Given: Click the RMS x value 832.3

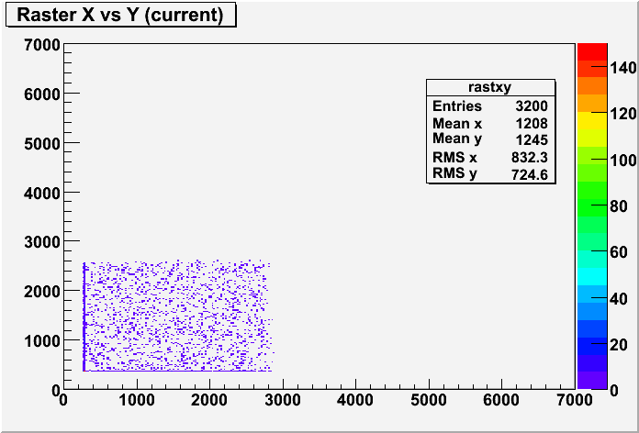Looking at the screenshot, I should click(x=530, y=157).
